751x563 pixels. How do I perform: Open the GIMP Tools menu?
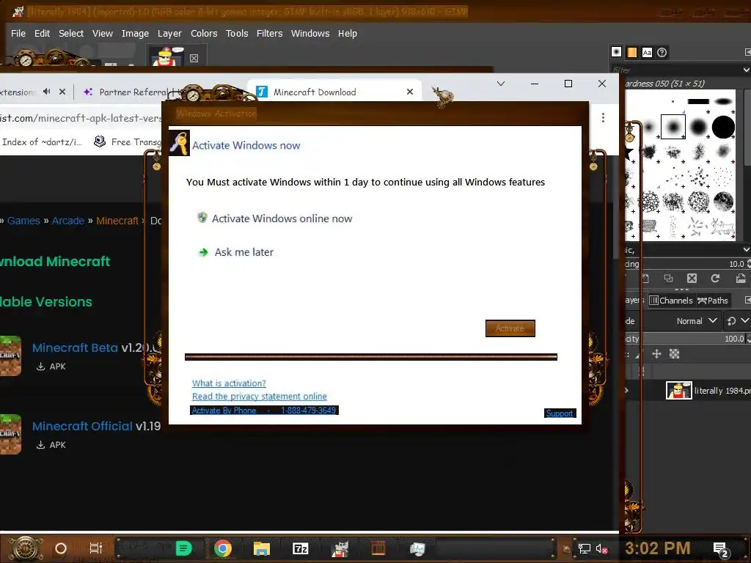coord(237,33)
